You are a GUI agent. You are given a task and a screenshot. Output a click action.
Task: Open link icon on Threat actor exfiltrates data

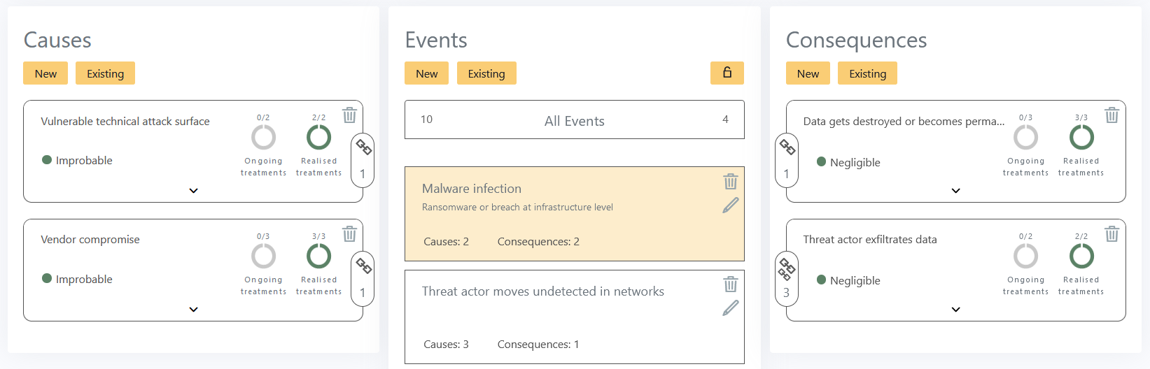click(787, 268)
